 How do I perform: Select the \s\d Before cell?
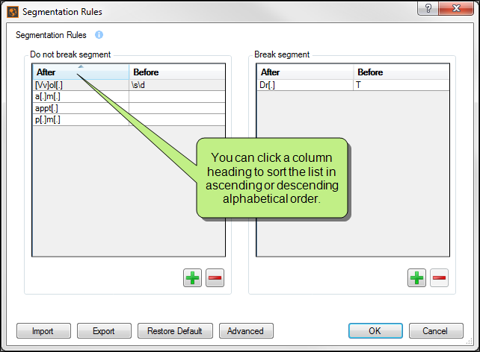177,85
